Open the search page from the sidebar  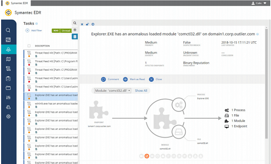pyautogui.click(x=8, y=30)
